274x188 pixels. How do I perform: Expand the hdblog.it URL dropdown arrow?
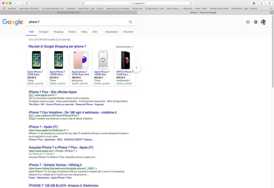pos(96,168)
